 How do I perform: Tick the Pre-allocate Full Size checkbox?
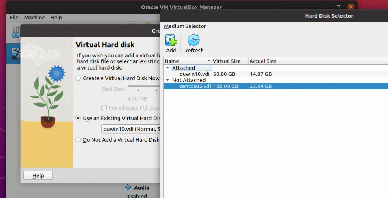pos(104,108)
